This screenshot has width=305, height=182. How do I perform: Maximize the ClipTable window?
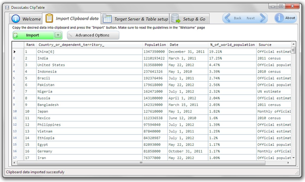(x=281, y=6)
